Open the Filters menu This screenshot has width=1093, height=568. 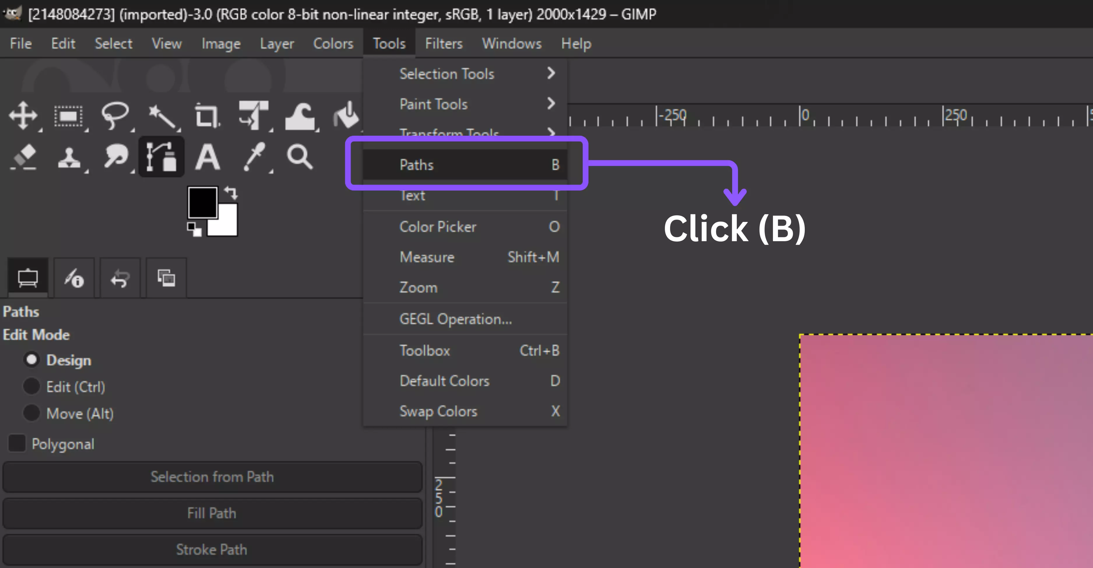tap(443, 43)
